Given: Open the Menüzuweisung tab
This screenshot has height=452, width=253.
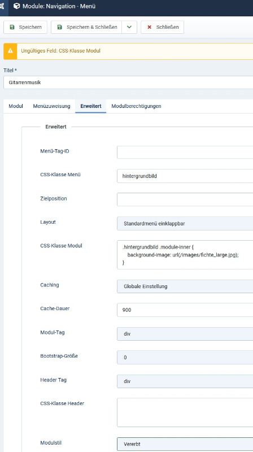Looking at the screenshot, I should tap(51, 106).
